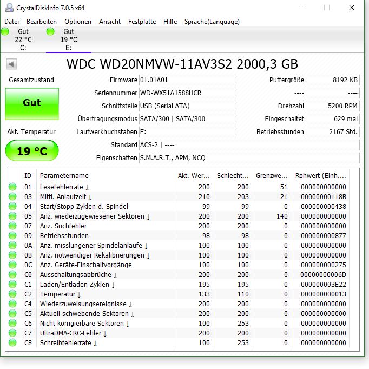Select the C: drive tab

(x=23, y=39)
